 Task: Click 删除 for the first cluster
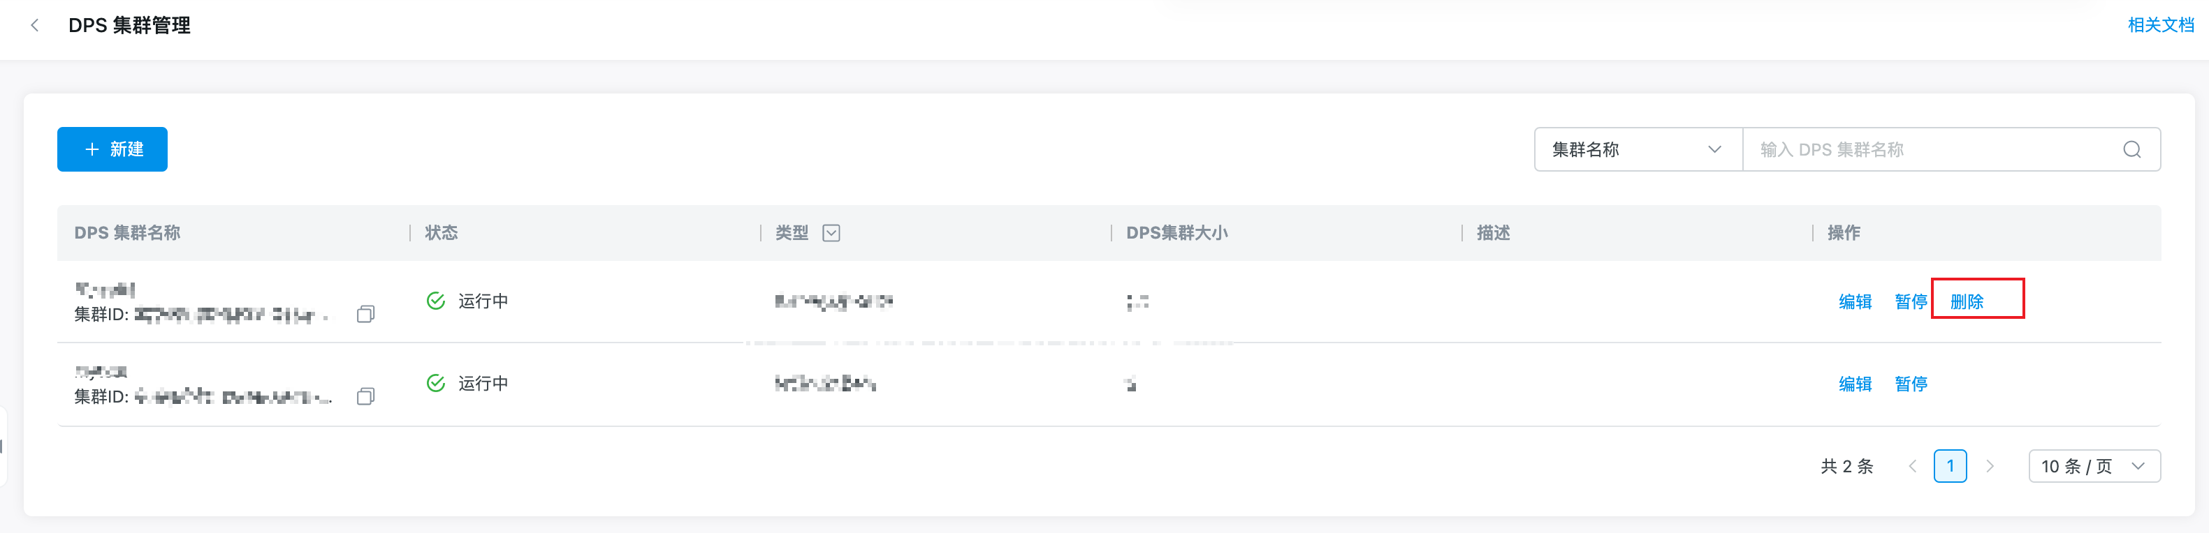(x=1967, y=301)
